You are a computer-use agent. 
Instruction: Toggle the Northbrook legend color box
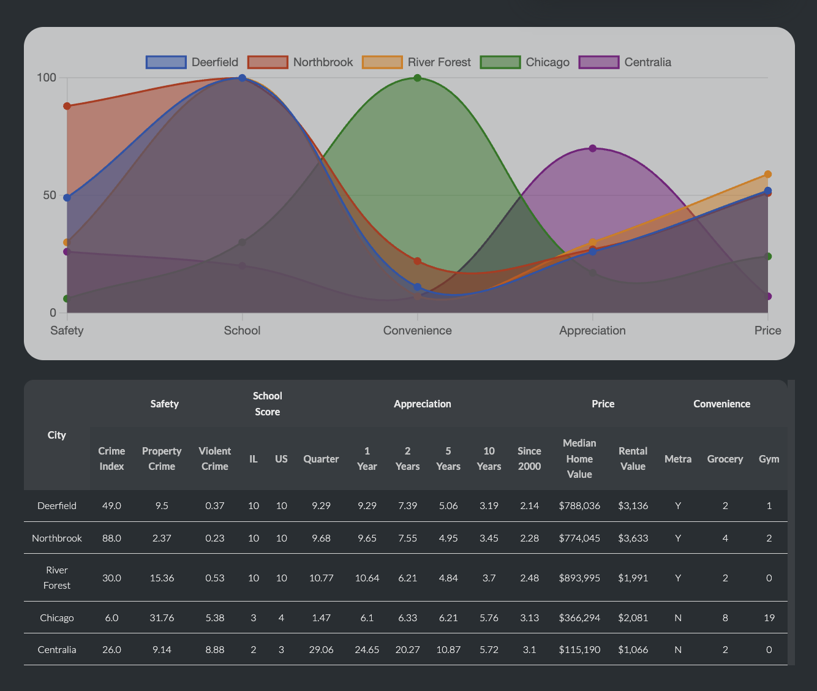(x=268, y=62)
